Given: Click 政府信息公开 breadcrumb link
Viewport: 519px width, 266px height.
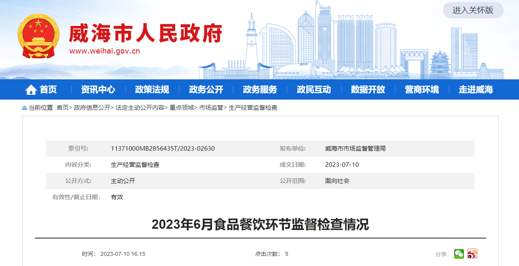Looking at the screenshot, I should pyautogui.click(x=92, y=108).
